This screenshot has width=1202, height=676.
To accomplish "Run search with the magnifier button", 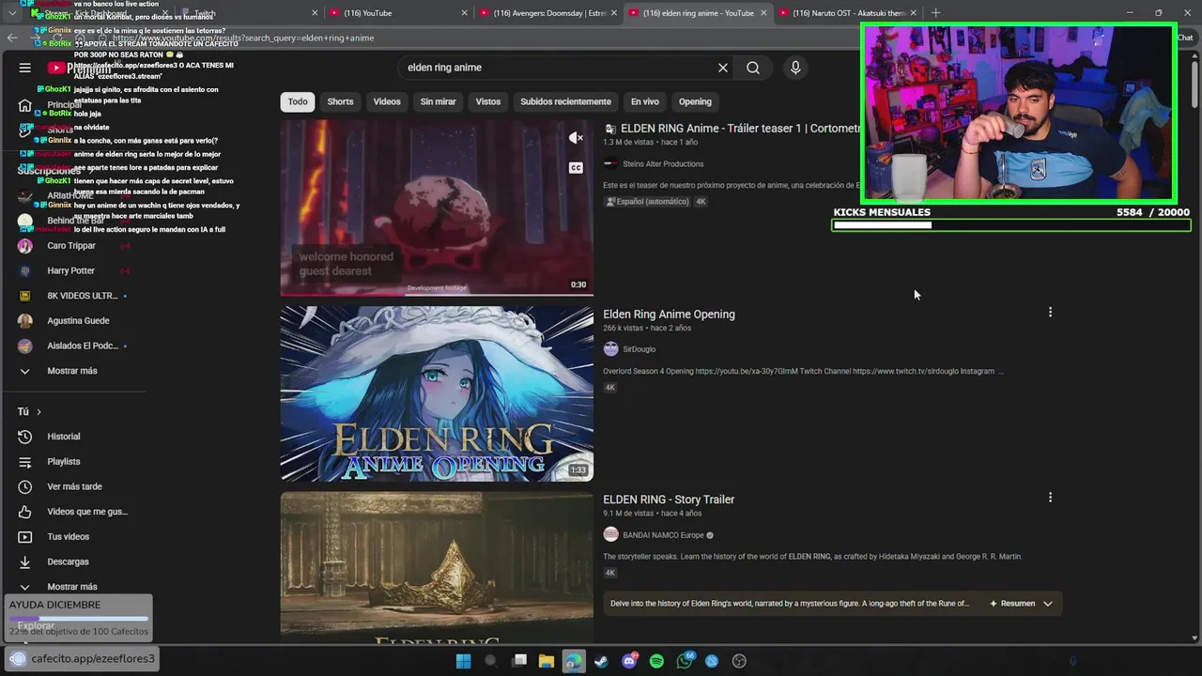I will coord(753,68).
